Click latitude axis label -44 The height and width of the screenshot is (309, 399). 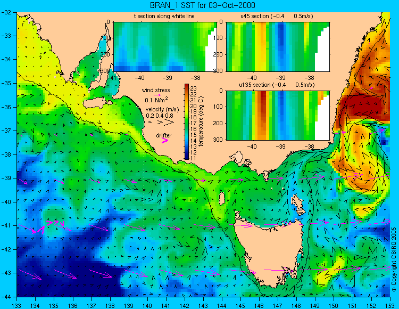coord(6,297)
